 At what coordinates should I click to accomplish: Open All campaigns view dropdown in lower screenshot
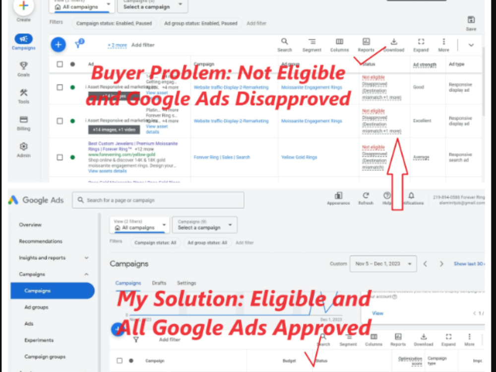pyautogui.click(x=139, y=225)
